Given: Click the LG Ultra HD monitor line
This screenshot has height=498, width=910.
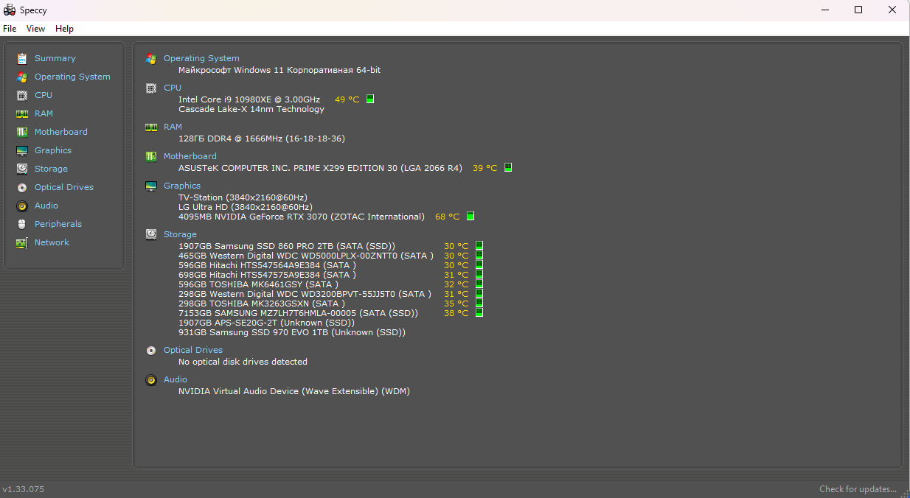Looking at the screenshot, I should point(245,207).
